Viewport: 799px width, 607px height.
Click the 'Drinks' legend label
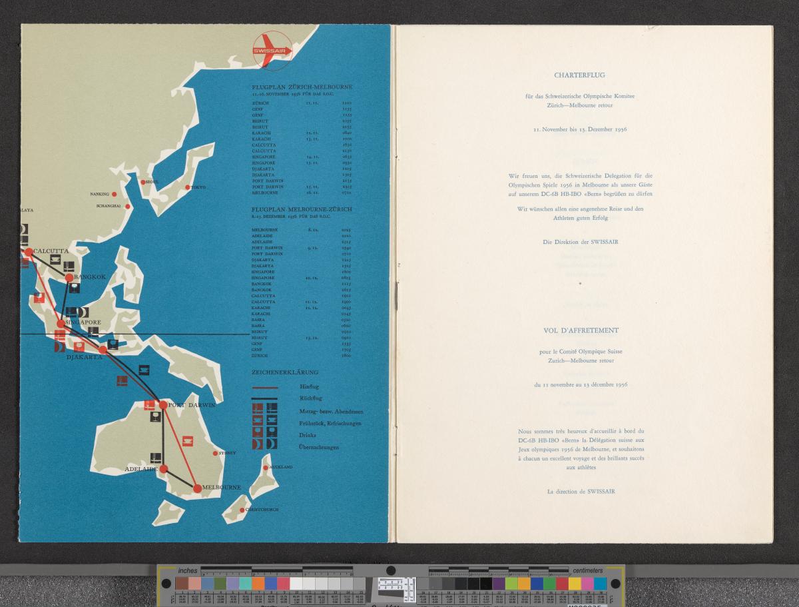[308, 435]
